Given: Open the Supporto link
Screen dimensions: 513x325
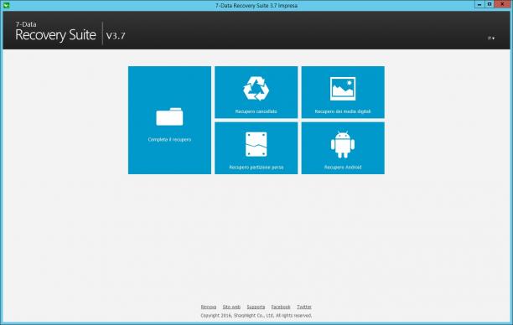Looking at the screenshot, I should 256,307.
